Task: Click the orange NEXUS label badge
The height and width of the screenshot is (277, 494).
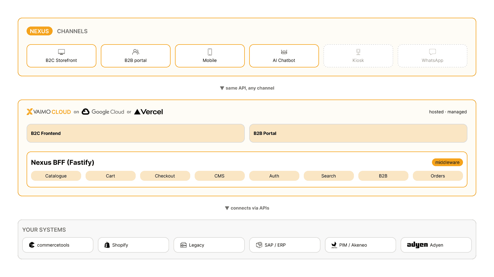Action: [39, 31]
